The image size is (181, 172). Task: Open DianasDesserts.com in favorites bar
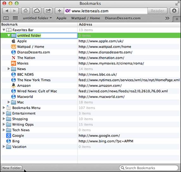(x=122, y=18)
